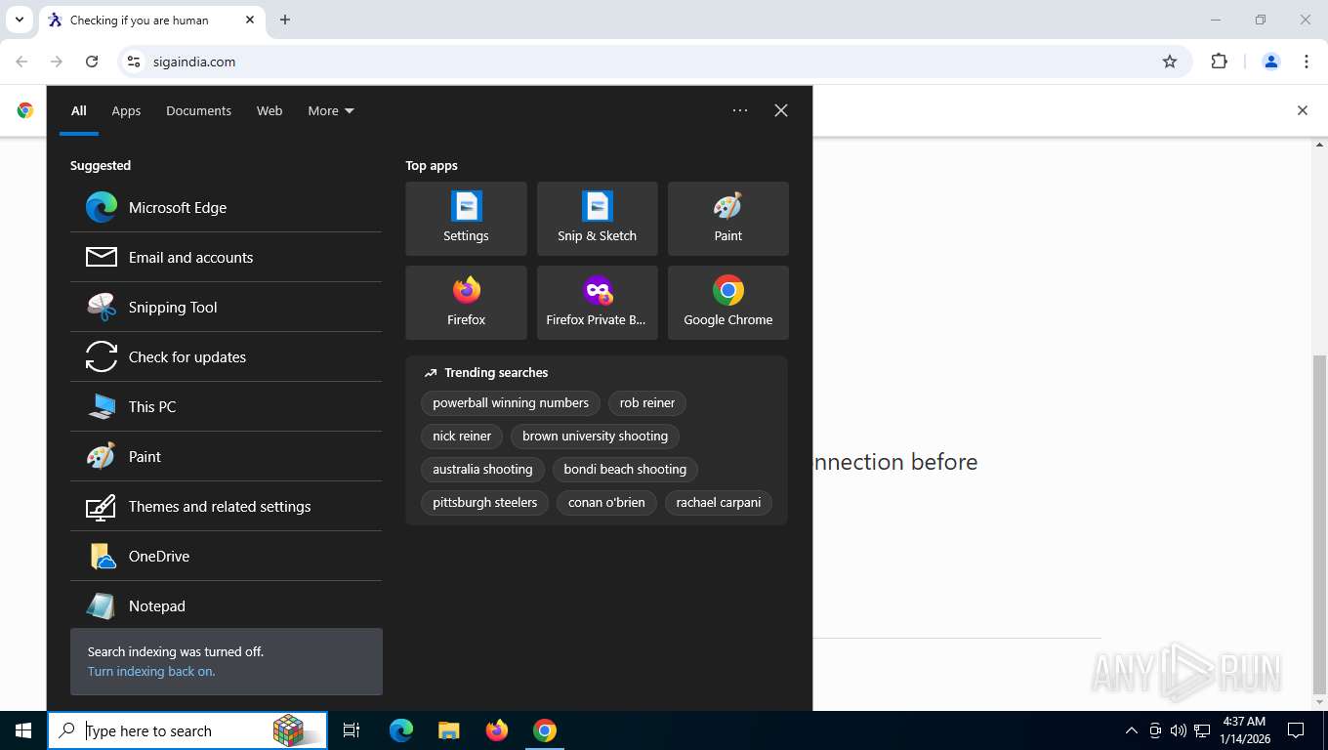Search trending 'powerball winning numbers'
The height and width of the screenshot is (750, 1328).
pyautogui.click(x=511, y=403)
